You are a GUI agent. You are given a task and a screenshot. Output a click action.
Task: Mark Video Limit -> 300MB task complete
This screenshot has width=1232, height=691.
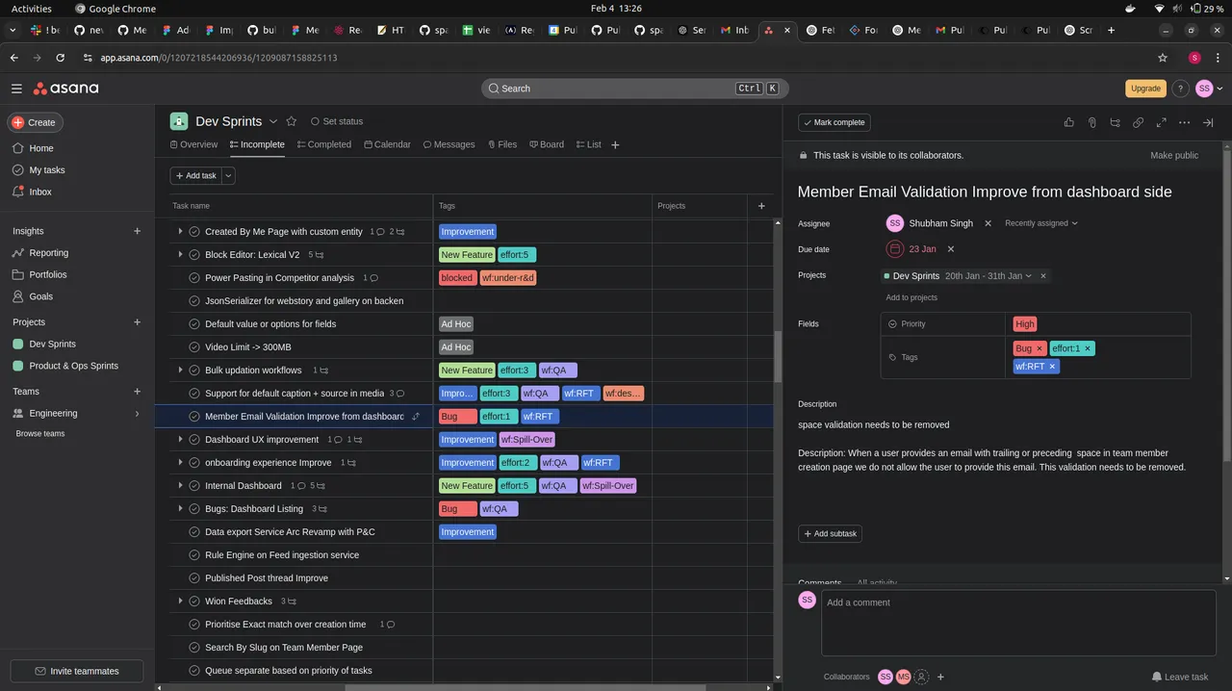[194, 347]
